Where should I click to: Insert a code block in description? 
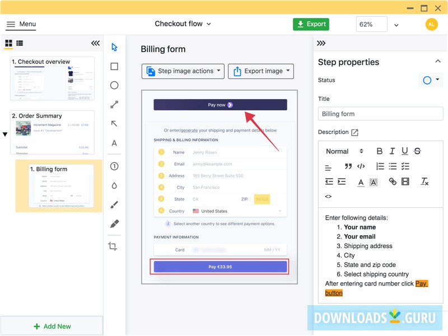(361, 166)
